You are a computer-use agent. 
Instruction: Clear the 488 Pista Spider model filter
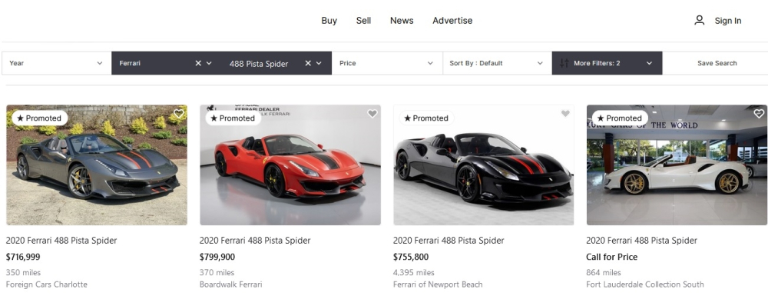pyautogui.click(x=308, y=63)
